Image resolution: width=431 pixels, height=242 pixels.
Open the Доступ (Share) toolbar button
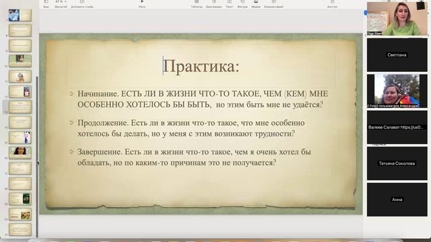332,4
